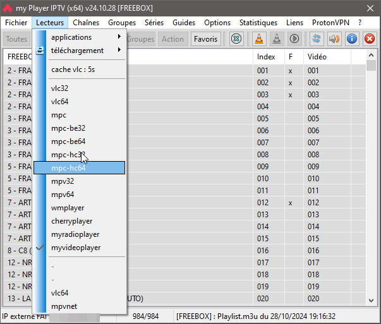Click the Groupes toolbar button
Viewport: 381px width, 324px height.
click(141, 39)
